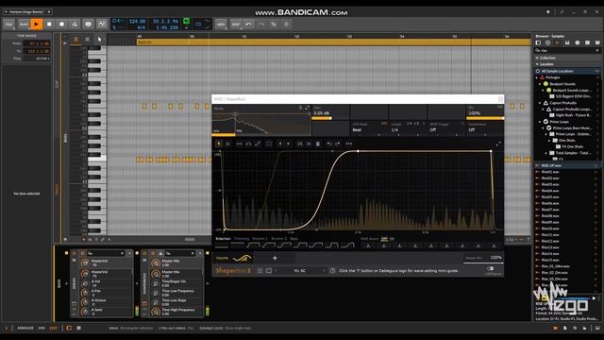Viewport: 604px width, 340px height.
Task: Click the ShaperBox delete trash icon
Action: point(318,144)
